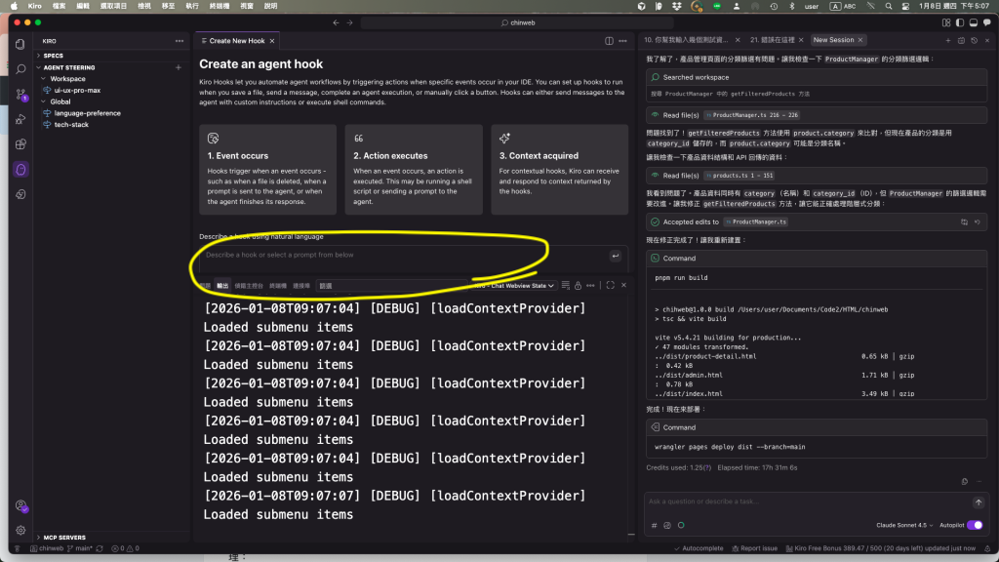
Task: Open macOS Spotlight search icon
Action: click(x=888, y=6)
